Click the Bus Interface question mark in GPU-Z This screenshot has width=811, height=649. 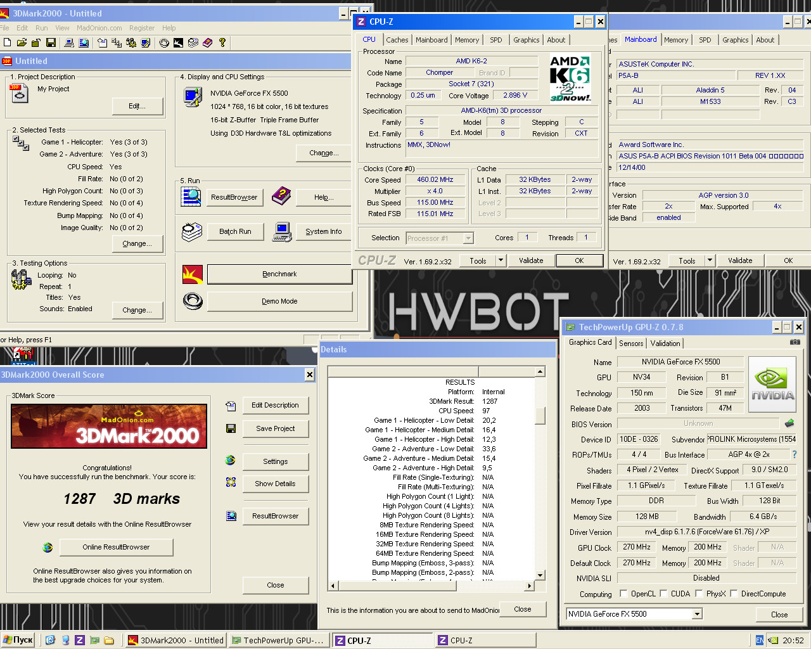click(795, 454)
